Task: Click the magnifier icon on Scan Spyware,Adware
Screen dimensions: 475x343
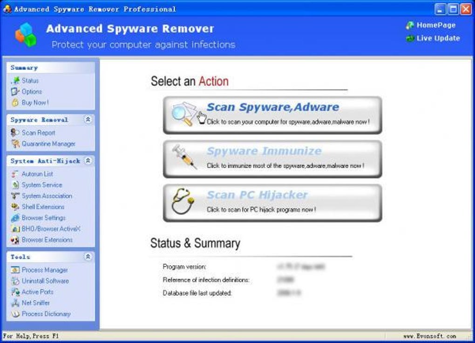Action: [185, 114]
